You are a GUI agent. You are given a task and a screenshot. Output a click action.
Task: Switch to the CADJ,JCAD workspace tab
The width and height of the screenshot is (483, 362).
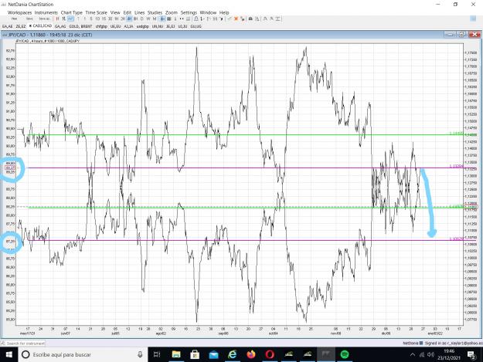coord(40,26)
